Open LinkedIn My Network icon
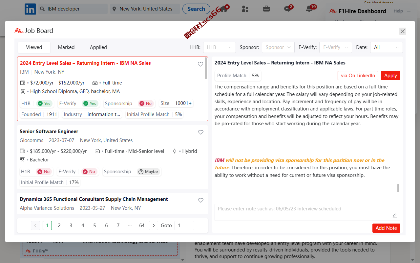Screen dimensions: 420x263 pyautogui.click(x=245, y=9)
